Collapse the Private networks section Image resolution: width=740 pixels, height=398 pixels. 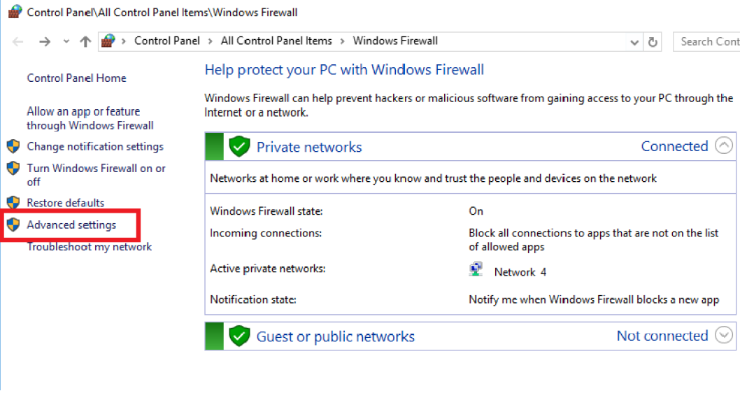723,145
